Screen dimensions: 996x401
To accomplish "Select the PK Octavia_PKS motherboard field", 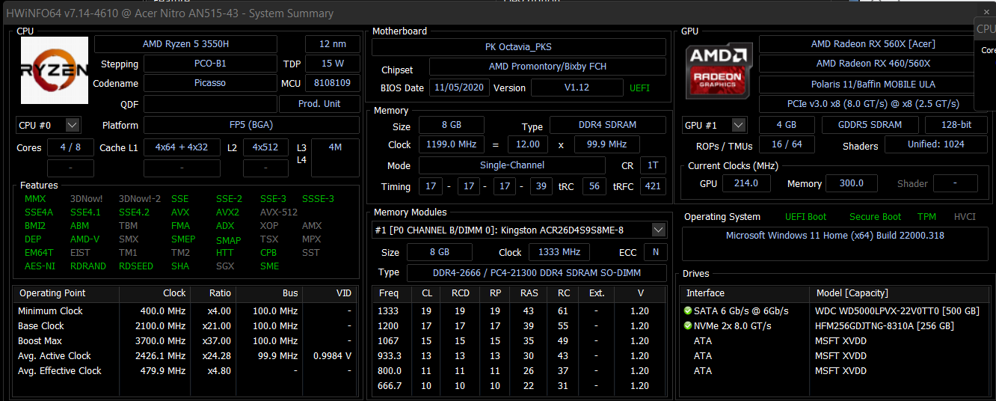I will pos(519,47).
